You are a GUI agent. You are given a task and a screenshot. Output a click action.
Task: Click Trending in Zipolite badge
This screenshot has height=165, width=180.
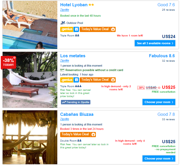(76, 102)
